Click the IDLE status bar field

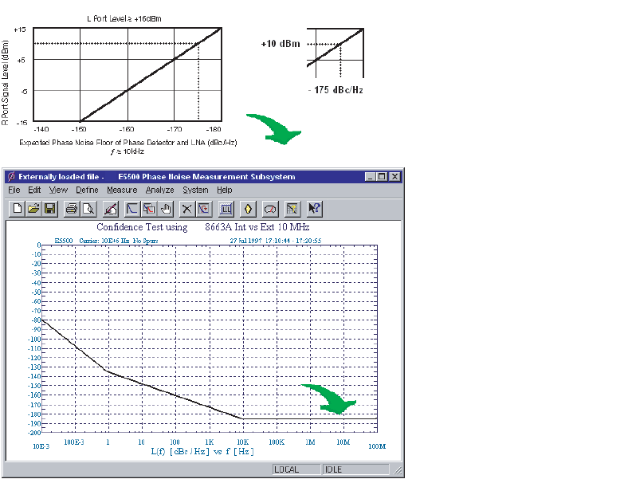356,469
